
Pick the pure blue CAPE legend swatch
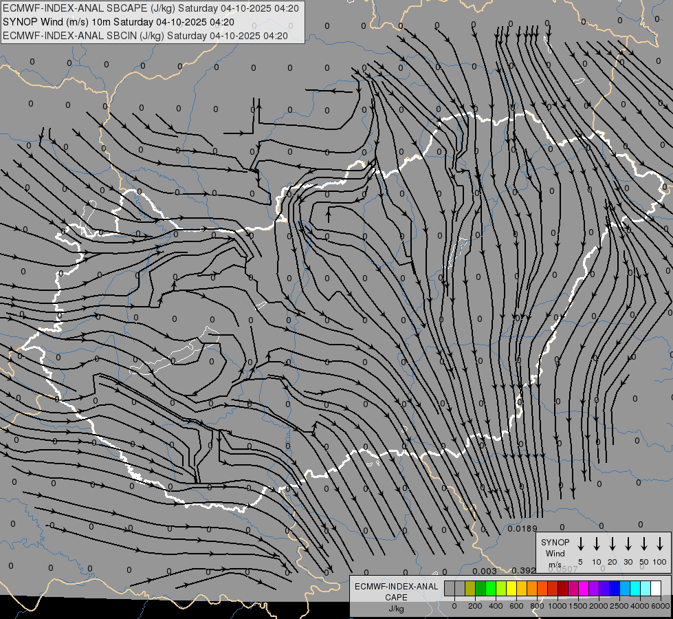pos(614,588)
